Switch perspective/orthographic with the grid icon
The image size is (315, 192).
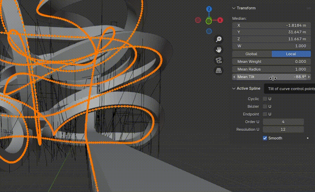click(219, 71)
